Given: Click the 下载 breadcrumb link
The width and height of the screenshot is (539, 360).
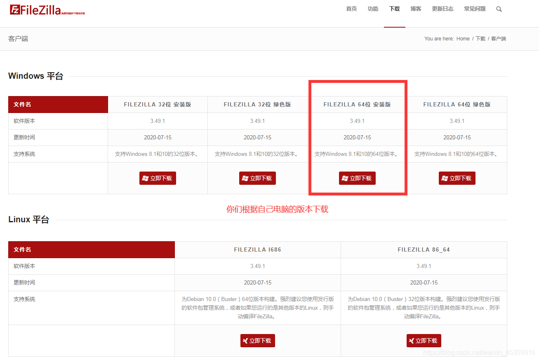Looking at the screenshot, I should coord(480,39).
